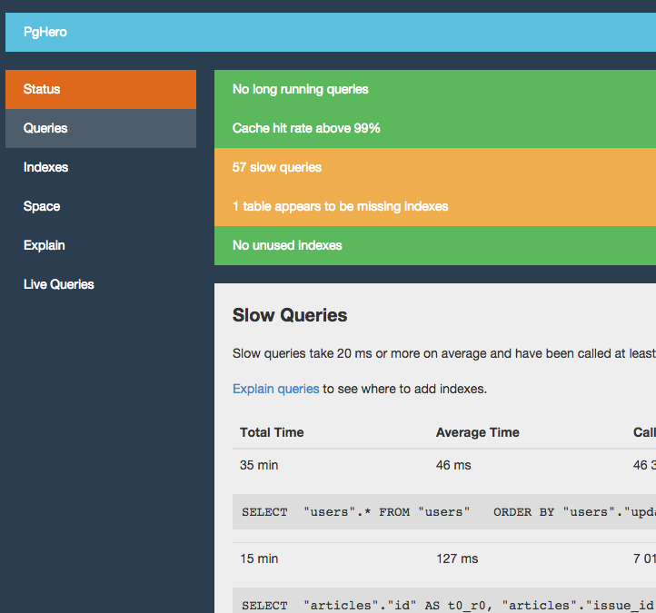The width and height of the screenshot is (656, 613).
Task: Open Live Queries from sidebar
Action: (101, 284)
